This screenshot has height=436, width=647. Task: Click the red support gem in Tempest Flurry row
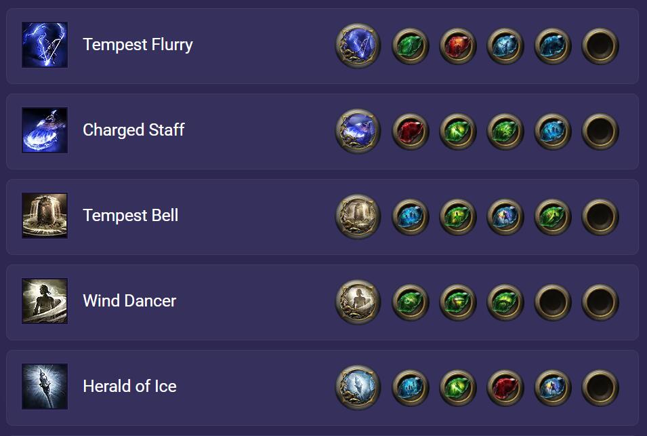pos(457,46)
